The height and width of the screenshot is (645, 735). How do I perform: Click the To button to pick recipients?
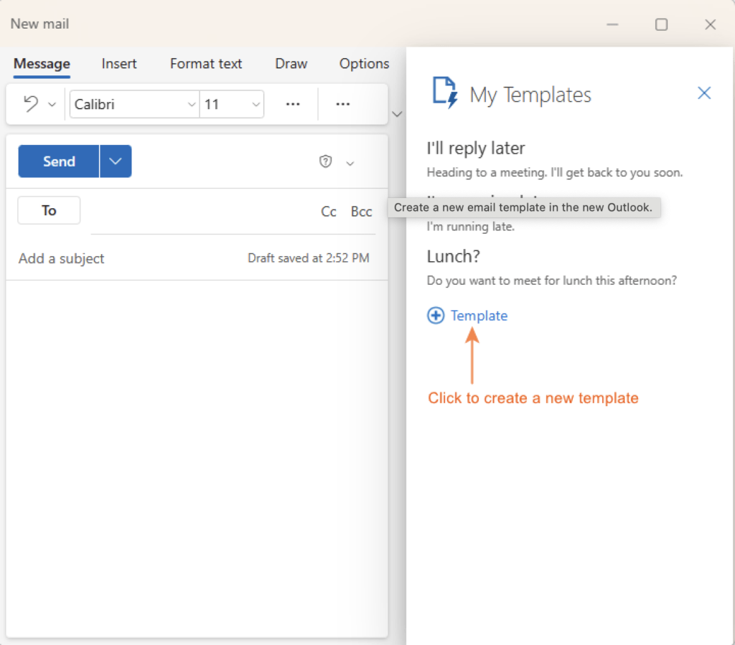(x=48, y=209)
